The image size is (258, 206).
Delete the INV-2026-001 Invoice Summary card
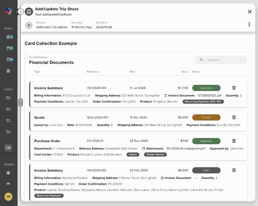click(234, 88)
